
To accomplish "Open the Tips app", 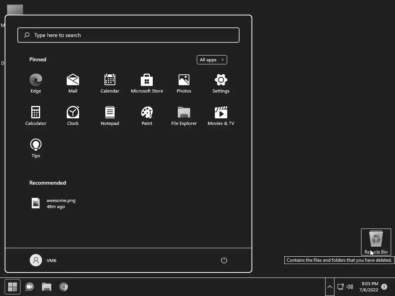I will pos(36,148).
